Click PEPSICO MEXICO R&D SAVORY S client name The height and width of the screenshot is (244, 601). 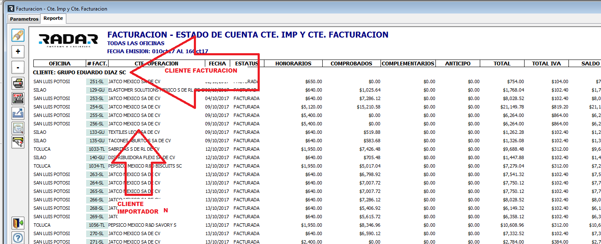tap(142, 225)
